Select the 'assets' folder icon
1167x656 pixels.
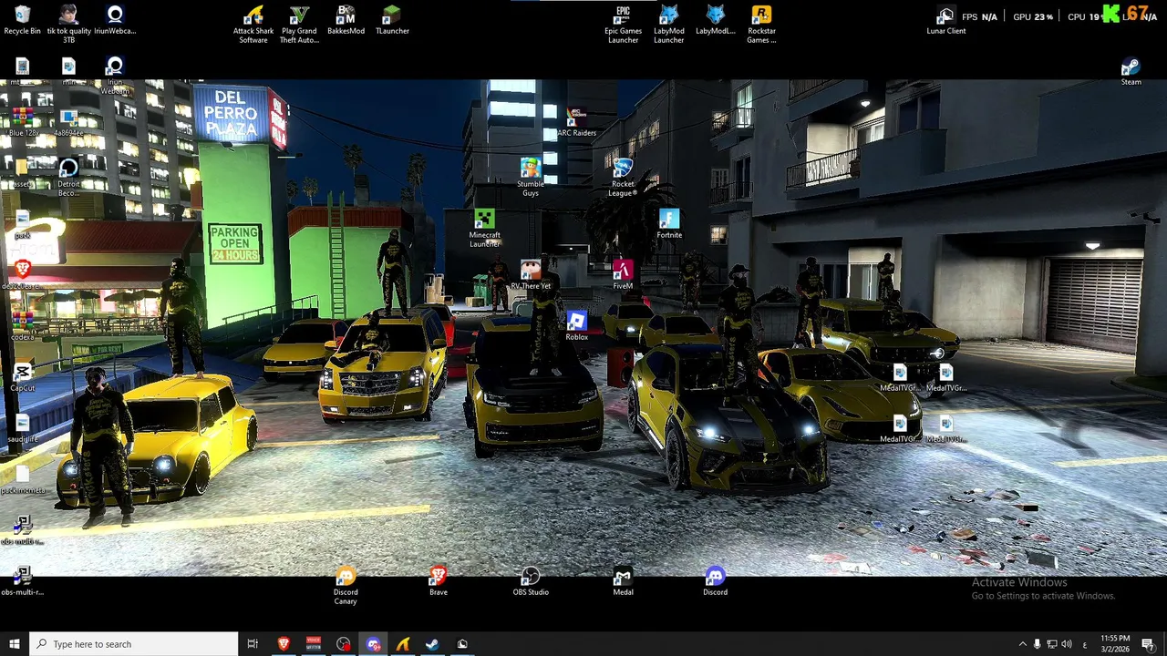(22, 173)
